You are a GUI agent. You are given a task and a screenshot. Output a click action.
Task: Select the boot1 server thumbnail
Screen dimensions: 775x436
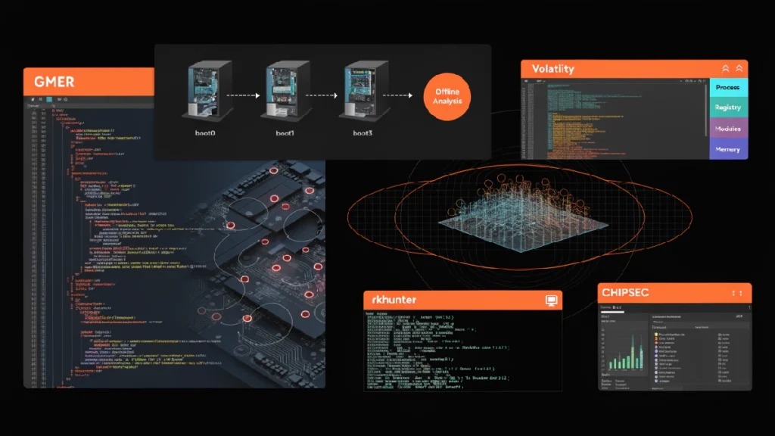pos(285,92)
